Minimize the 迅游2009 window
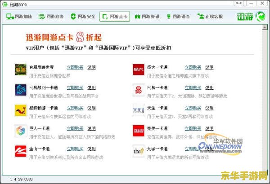This screenshot has width=270, height=184. (x=251, y=3)
